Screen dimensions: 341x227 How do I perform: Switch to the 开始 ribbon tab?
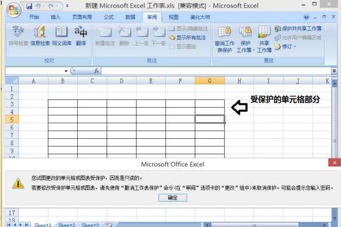click(34, 17)
